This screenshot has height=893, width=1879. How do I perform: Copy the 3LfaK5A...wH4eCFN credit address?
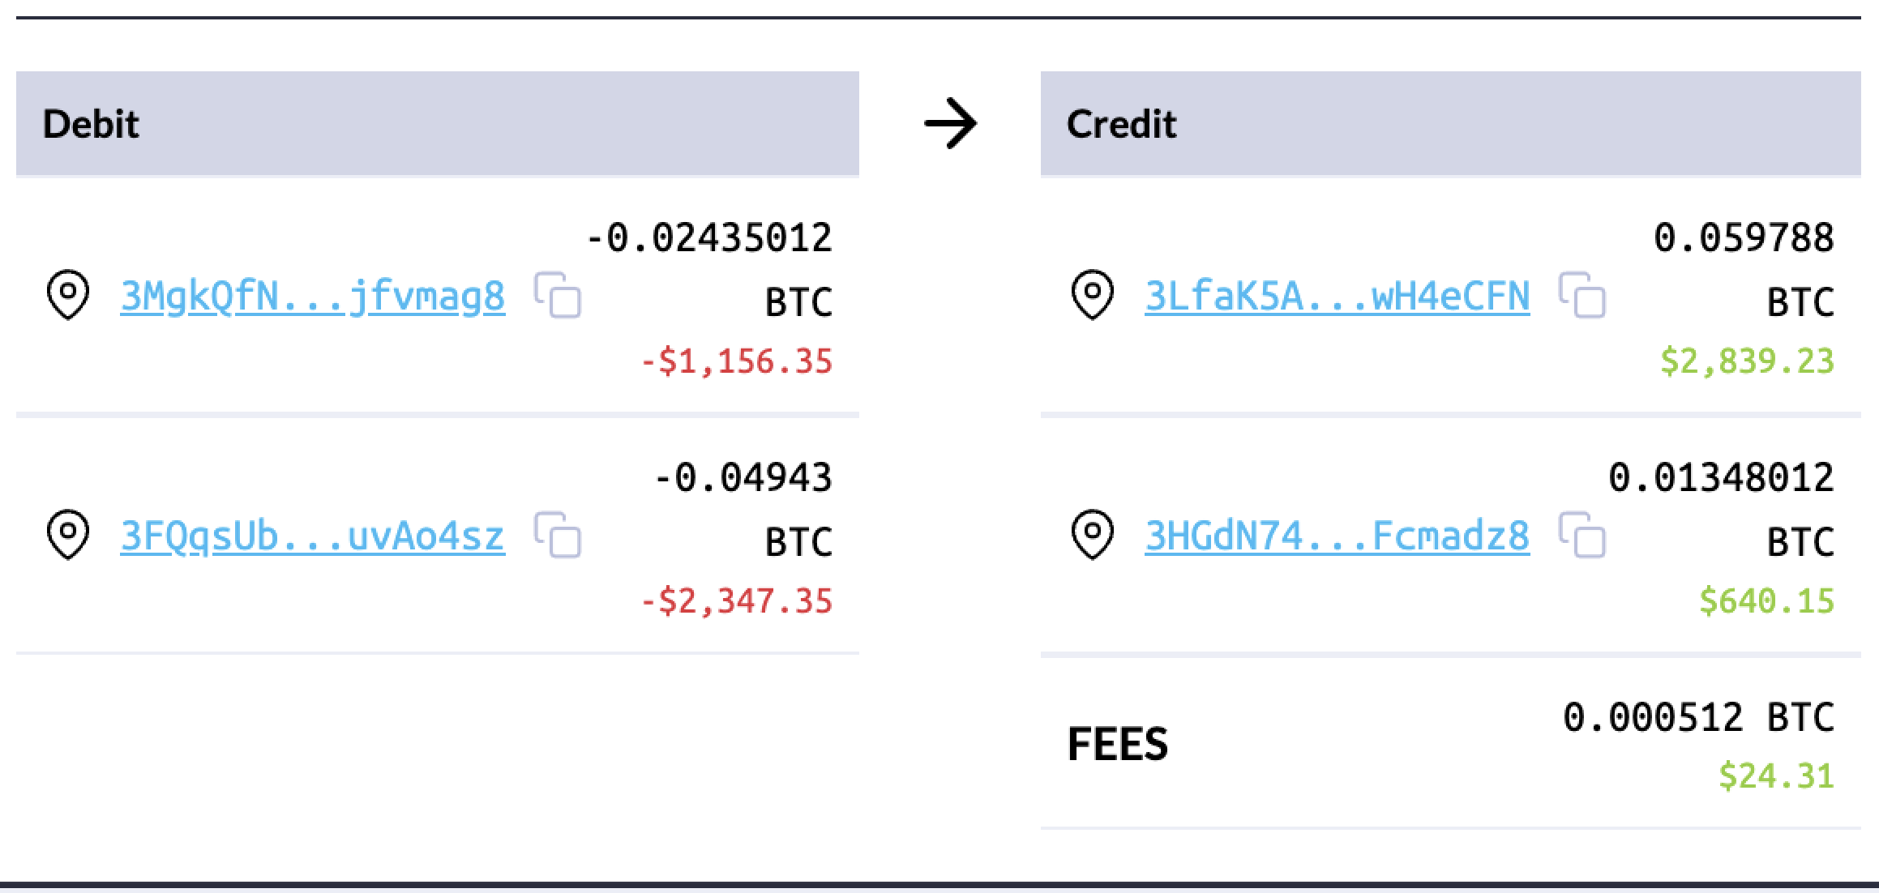point(1582,296)
